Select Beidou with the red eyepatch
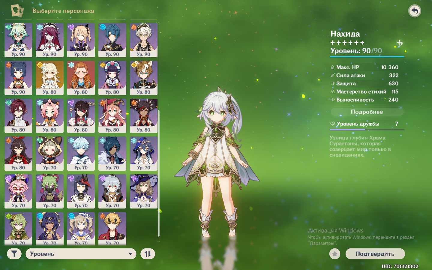 click(x=81, y=116)
